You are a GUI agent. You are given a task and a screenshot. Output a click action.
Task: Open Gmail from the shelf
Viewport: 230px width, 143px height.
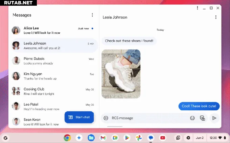(x=103, y=138)
